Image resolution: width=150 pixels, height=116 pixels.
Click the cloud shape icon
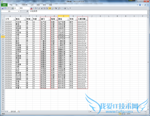coord(62,8)
